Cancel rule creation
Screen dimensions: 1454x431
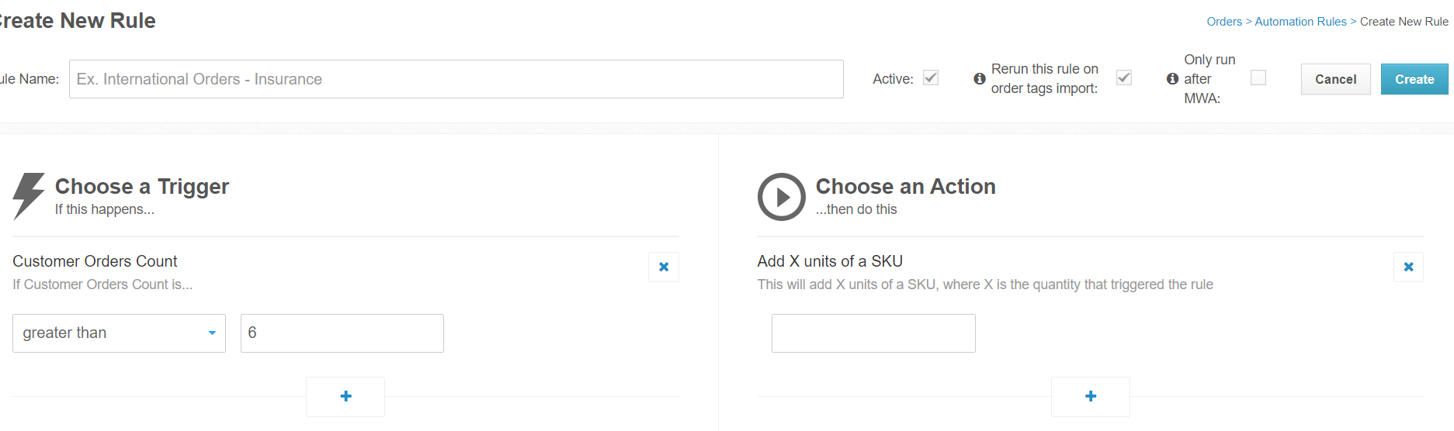(x=1335, y=79)
